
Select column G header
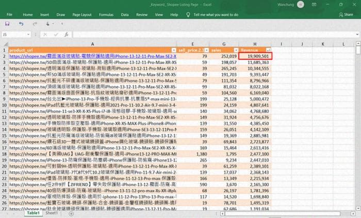[x=224, y=44]
